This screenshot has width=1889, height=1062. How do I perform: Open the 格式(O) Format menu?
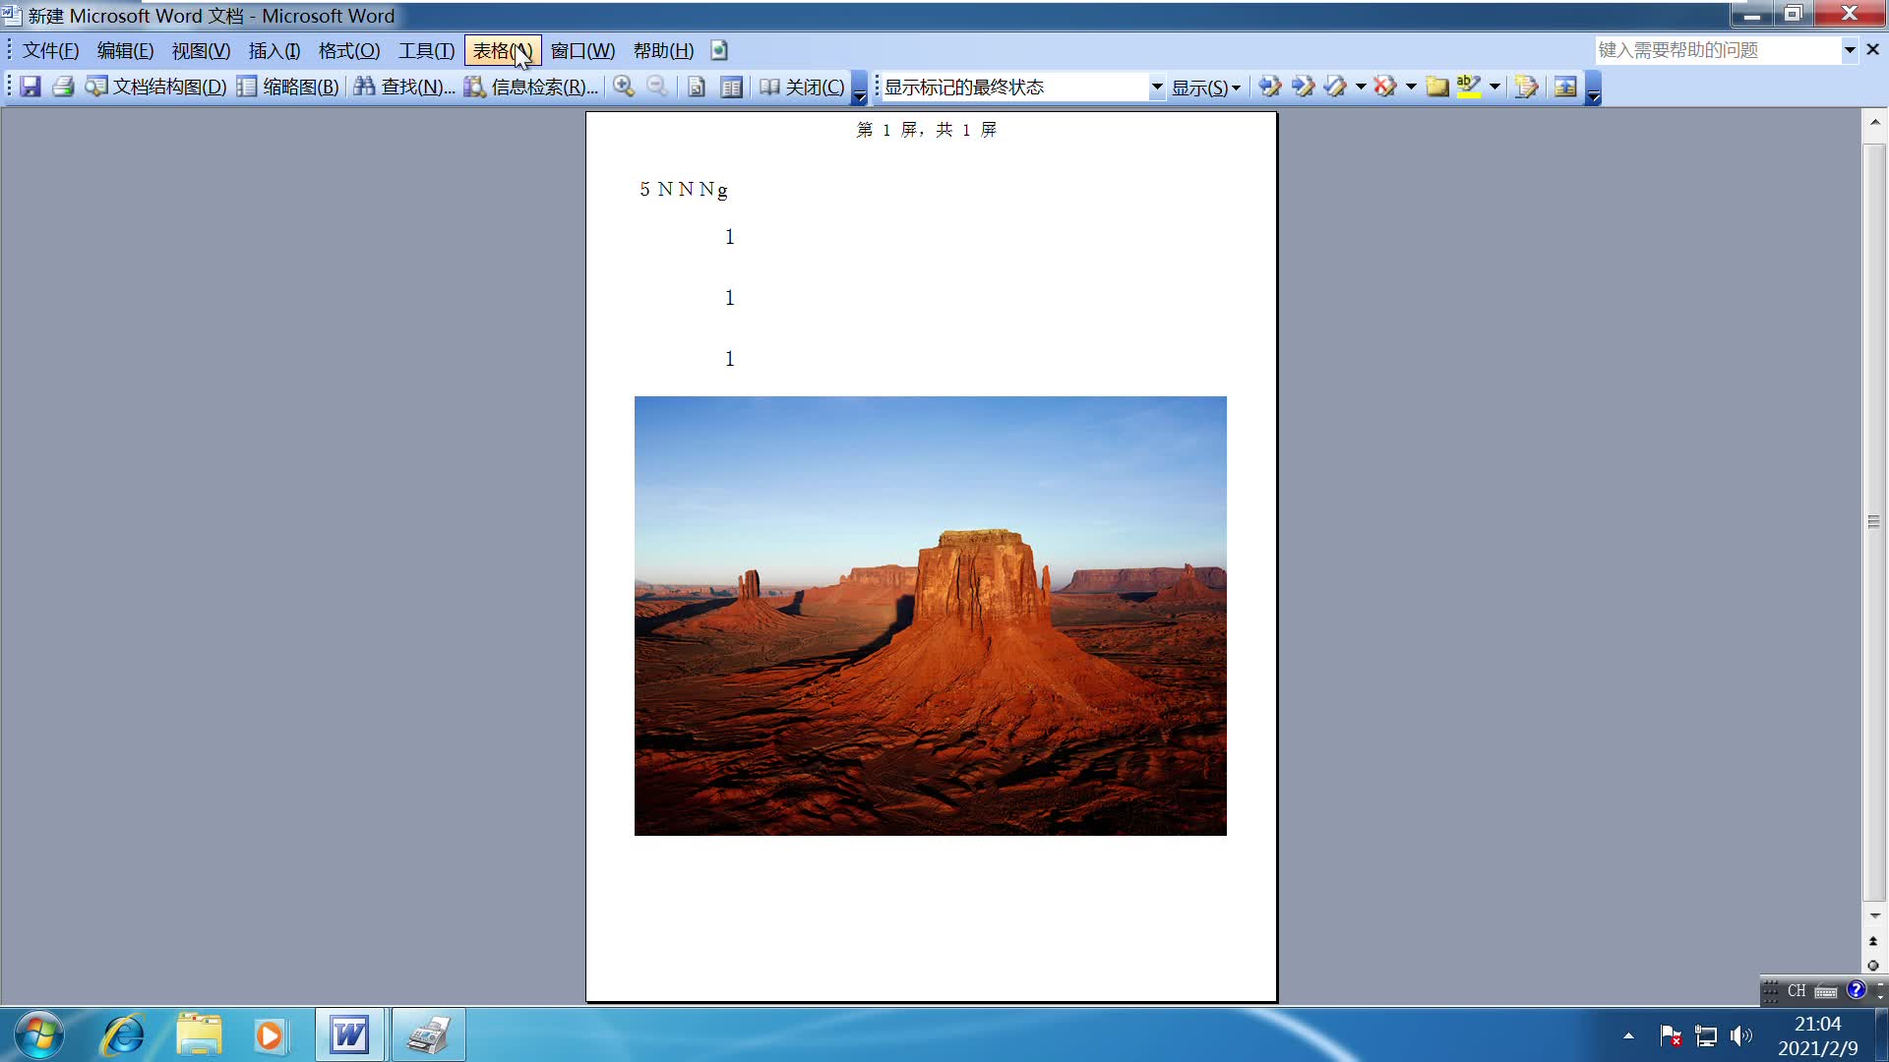(x=348, y=50)
